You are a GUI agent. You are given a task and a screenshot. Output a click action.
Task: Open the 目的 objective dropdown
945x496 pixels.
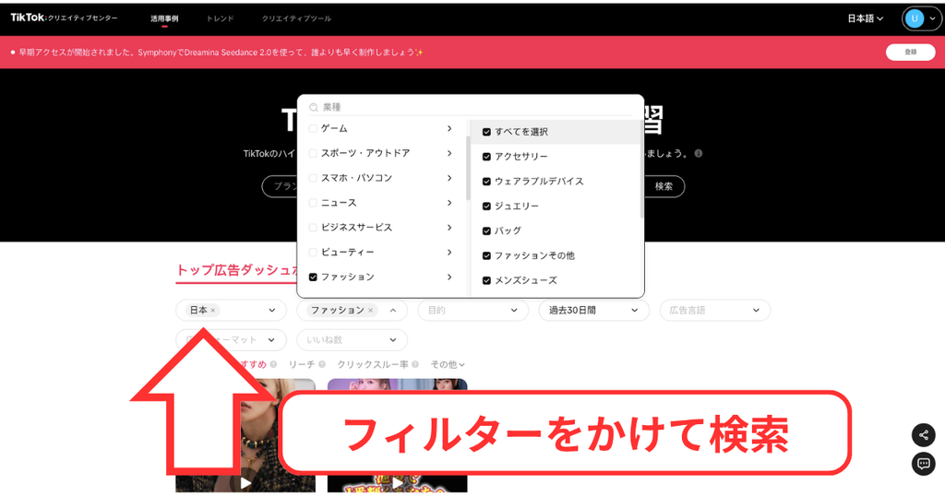pyautogui.click(x=473, y=310)
